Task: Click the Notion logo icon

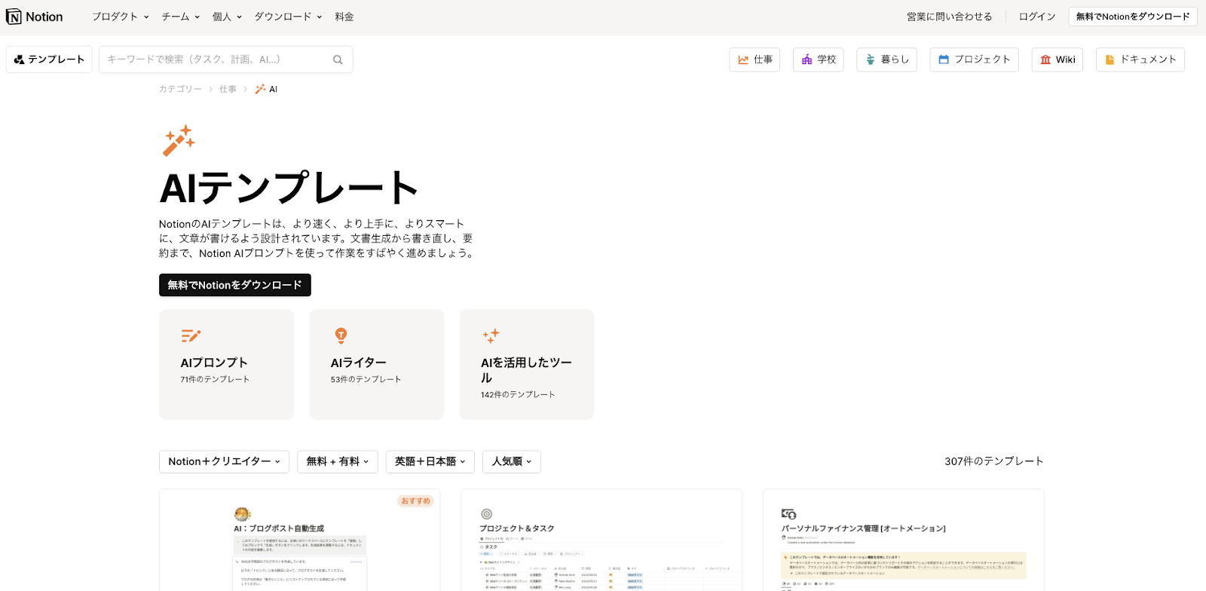Action: tap(14, 17)
